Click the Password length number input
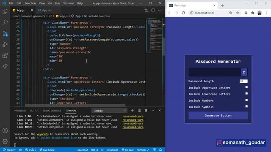The width and height of the screenshot is (271, 152). point(243,81)
